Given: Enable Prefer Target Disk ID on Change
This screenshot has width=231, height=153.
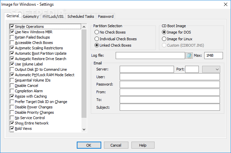Looking at the screenshot, I should [12, 102].
